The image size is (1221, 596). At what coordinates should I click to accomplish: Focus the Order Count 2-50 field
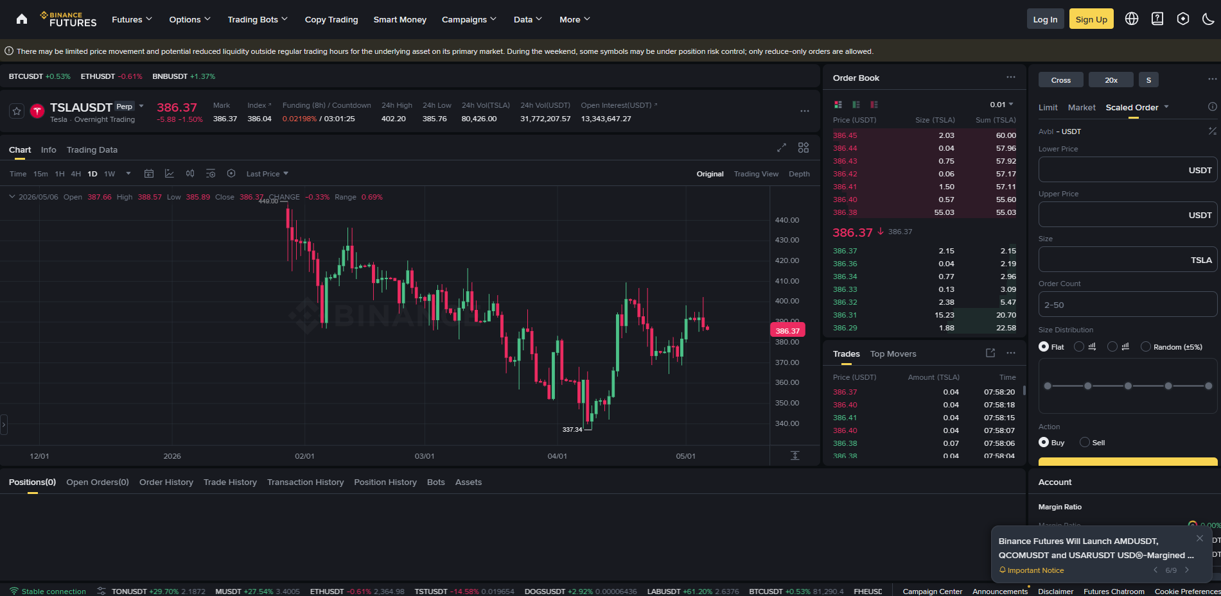[1128, 305]
